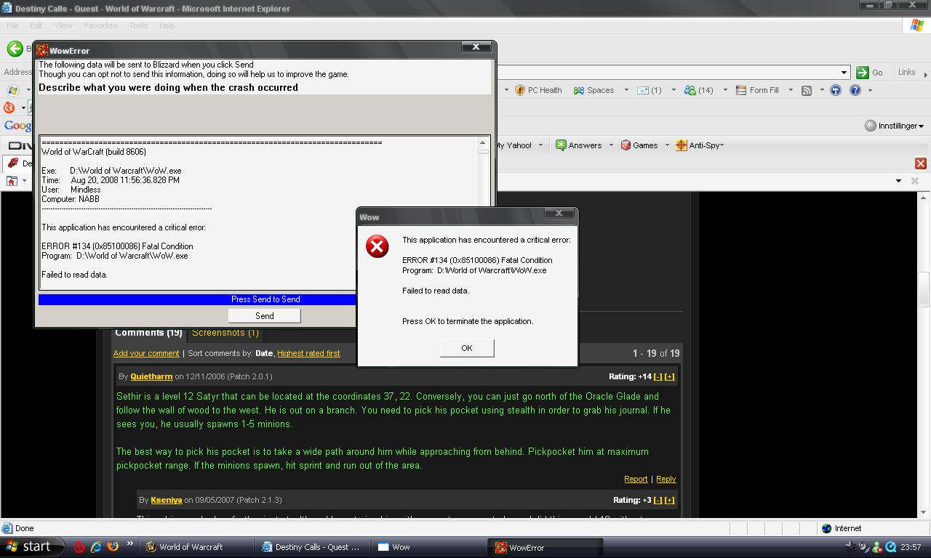This screenshot has width=931, height=558.
Task: Open the Tools menu
Action: tap(138, 25)
